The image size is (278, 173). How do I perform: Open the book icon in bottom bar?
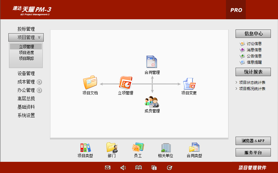139,168
